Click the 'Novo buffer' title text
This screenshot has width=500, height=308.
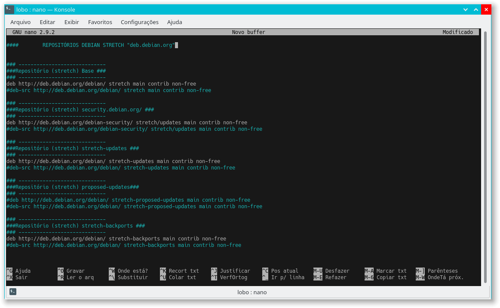[x=248, y=32]
